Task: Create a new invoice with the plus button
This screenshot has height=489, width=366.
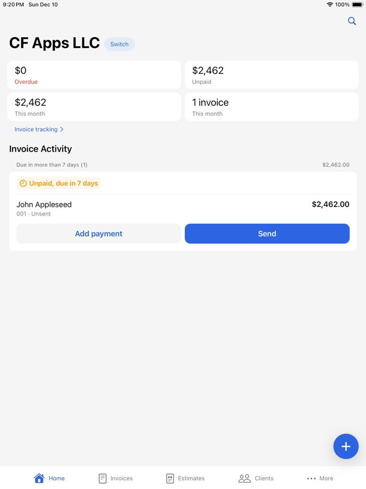Action: pos(346,446)
